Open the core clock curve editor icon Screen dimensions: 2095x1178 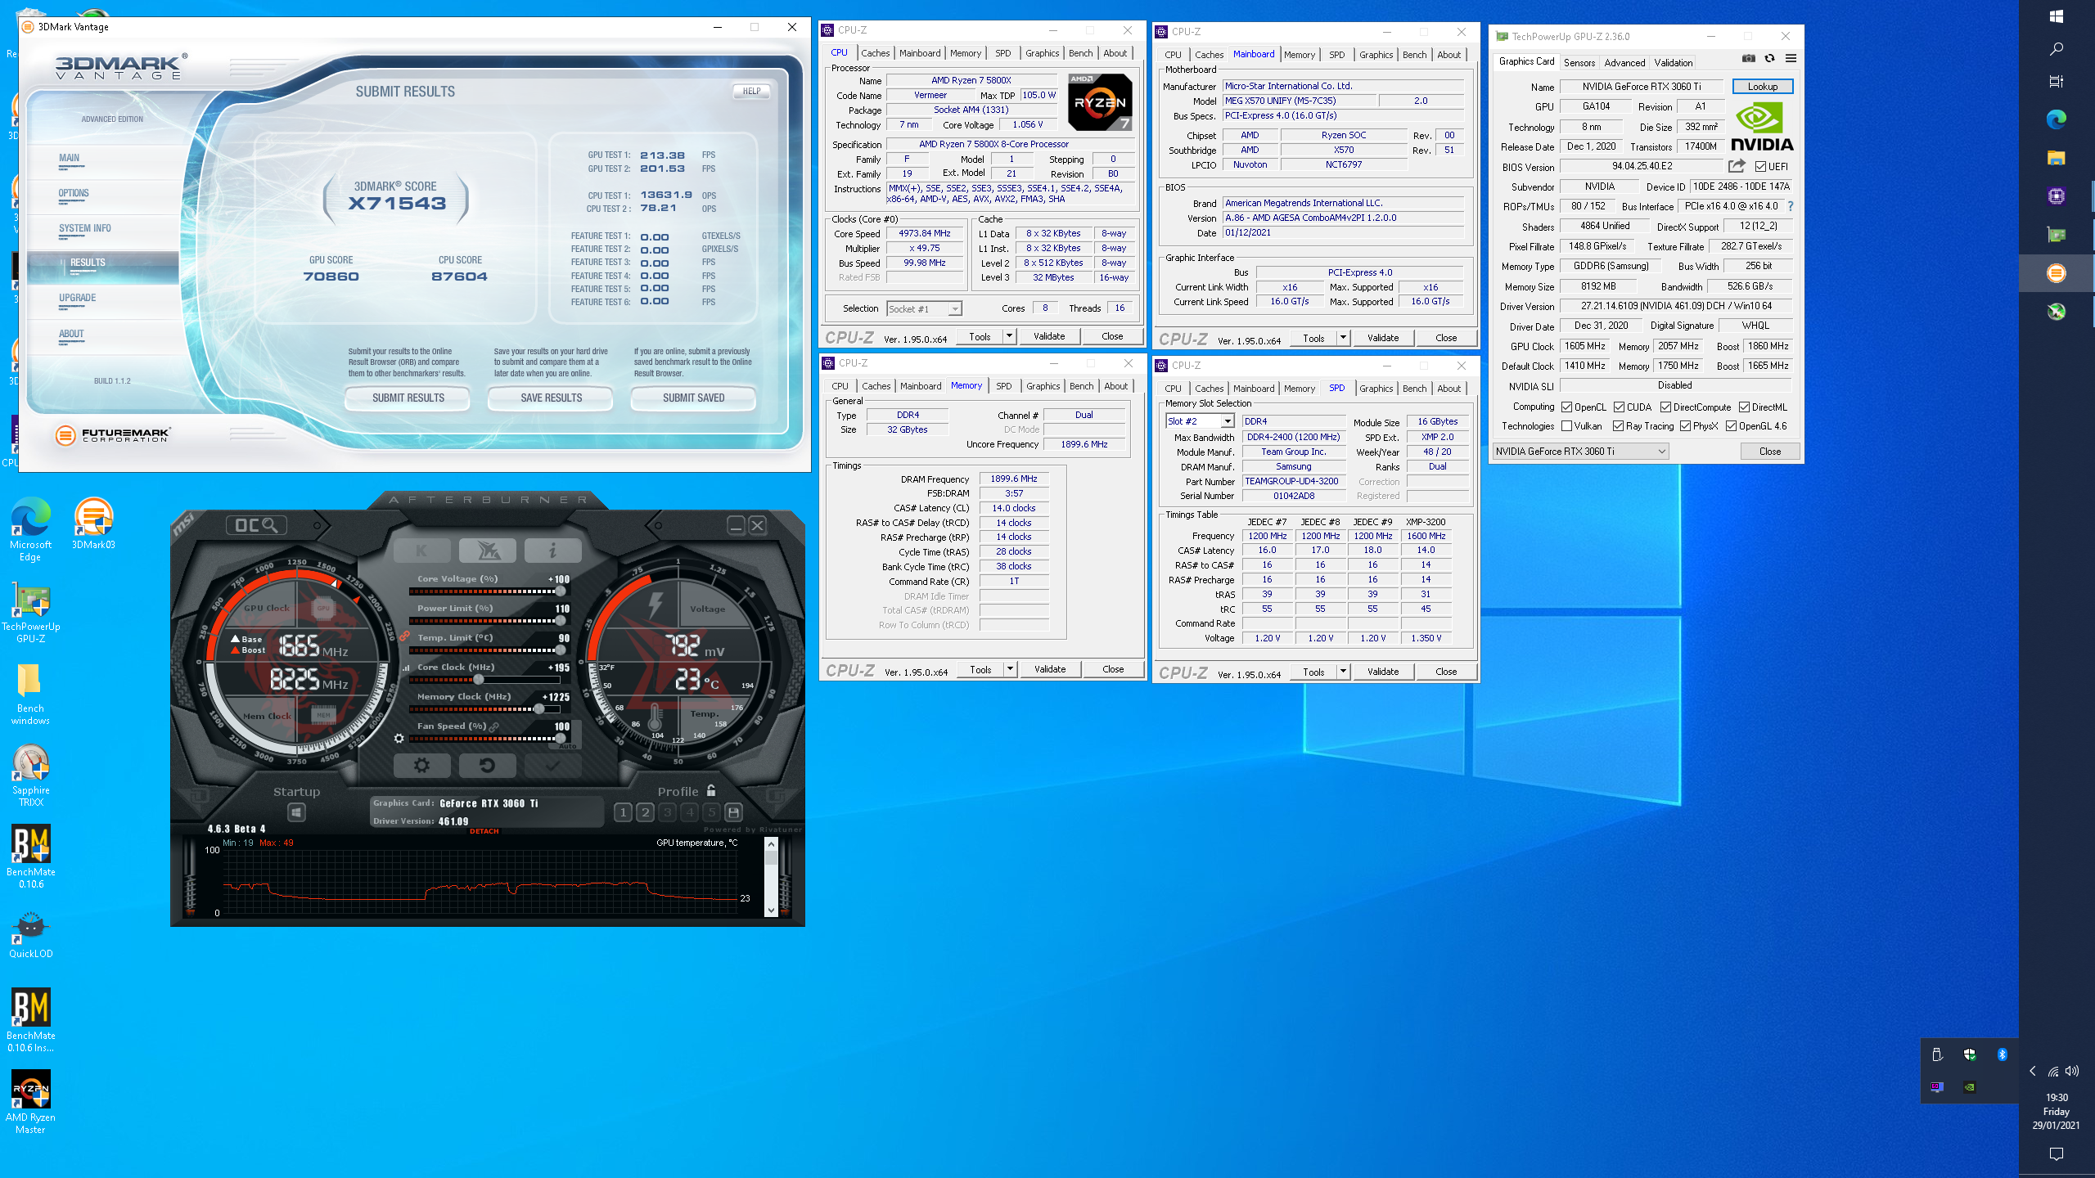click(405, 668)
